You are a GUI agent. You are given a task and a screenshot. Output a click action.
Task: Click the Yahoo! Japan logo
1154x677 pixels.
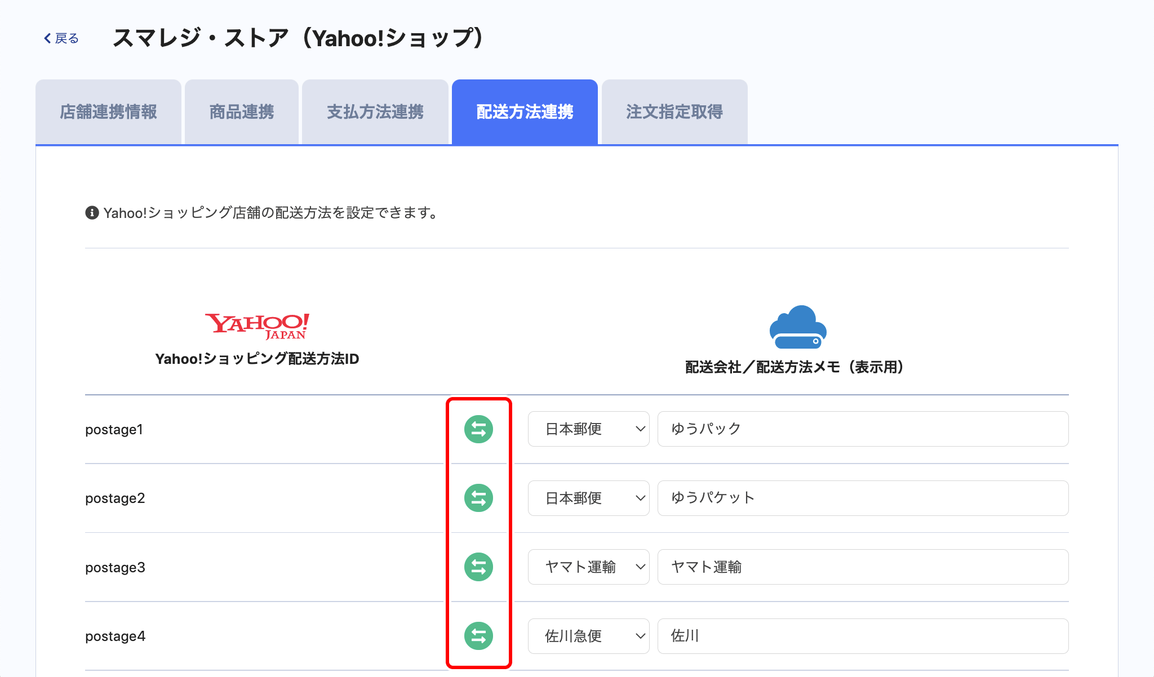257,326
